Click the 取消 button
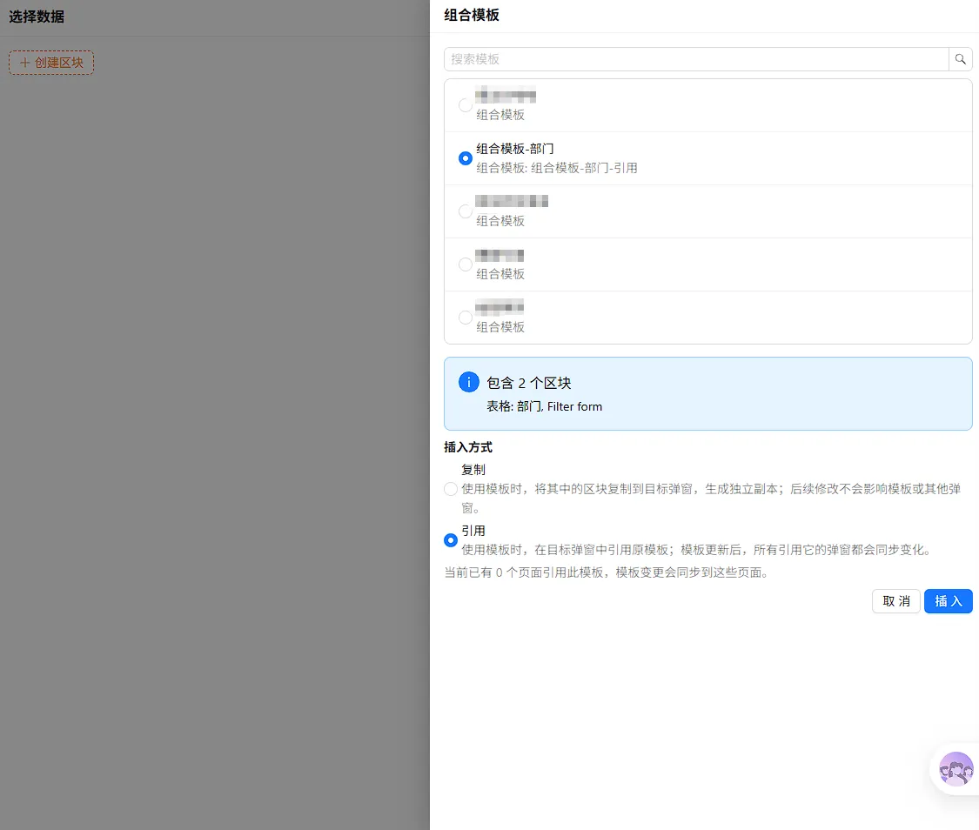 896,601
